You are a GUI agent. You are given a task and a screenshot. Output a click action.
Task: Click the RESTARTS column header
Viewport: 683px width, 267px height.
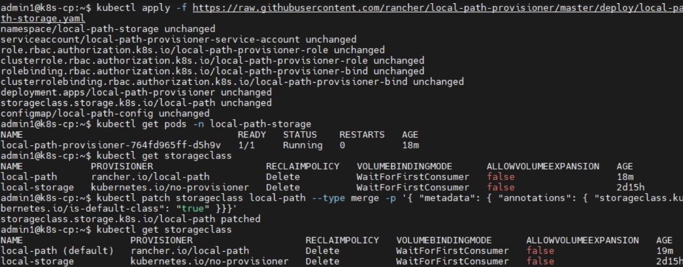click(x=362, y=135)
